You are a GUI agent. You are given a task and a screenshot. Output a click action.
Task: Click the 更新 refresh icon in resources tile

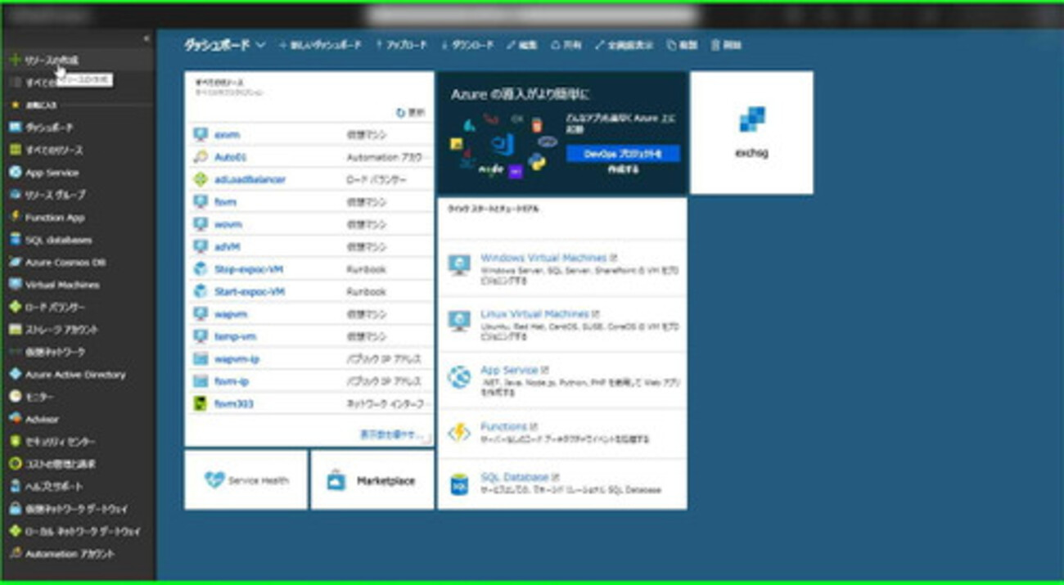point(400,112)
